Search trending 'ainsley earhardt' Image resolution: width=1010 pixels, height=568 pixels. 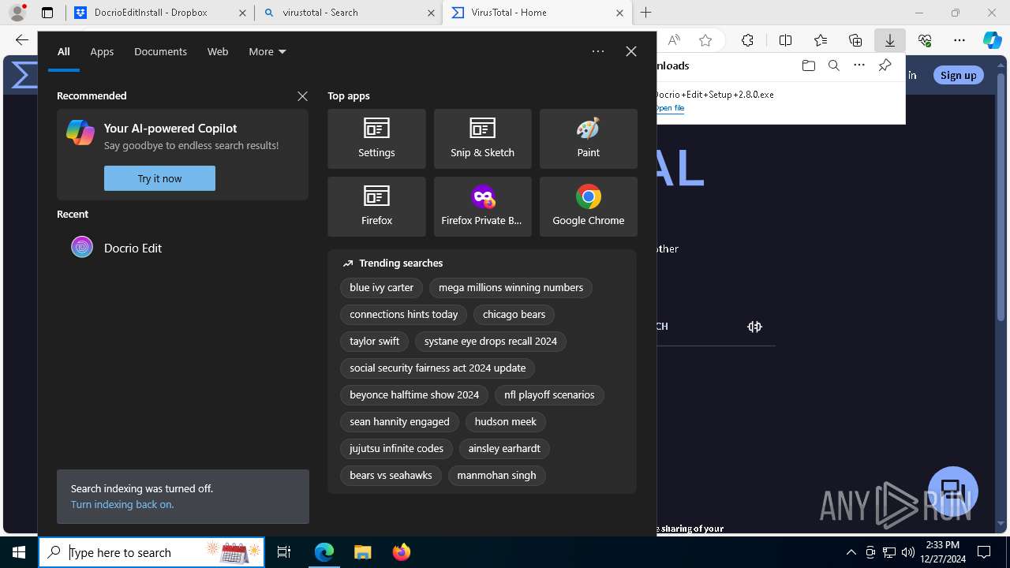[x=504, y=449]
